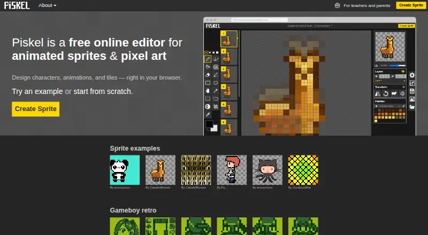Screen dimensions: 428x235
Task: Select the Move hand tool
Action: [208, 90]
